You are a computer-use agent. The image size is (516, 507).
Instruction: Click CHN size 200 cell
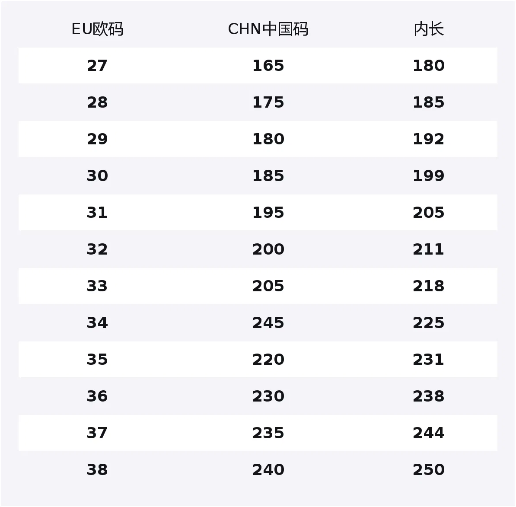click(x=268, y=249)
